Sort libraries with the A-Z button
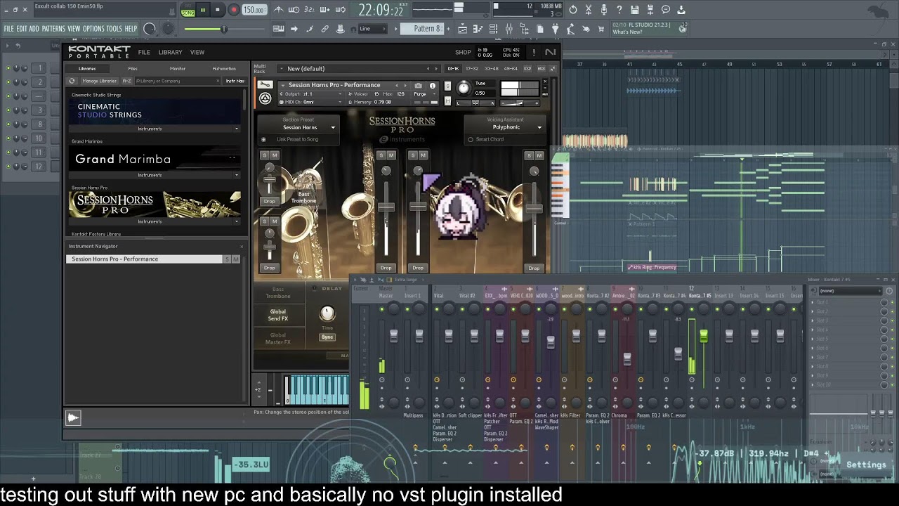The height and width of the screenshot is (506, 899). (x=127, y=81)
